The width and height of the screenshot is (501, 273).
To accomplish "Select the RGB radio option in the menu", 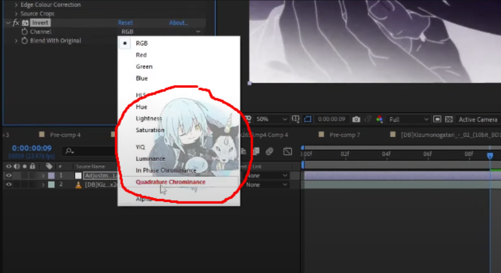I will coord(125,43).
